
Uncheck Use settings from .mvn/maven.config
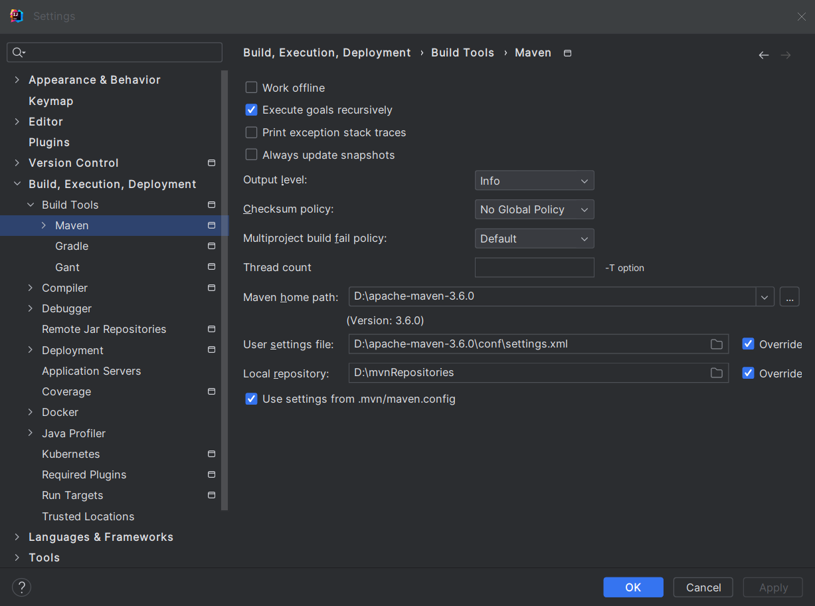(x=251, y=399)
